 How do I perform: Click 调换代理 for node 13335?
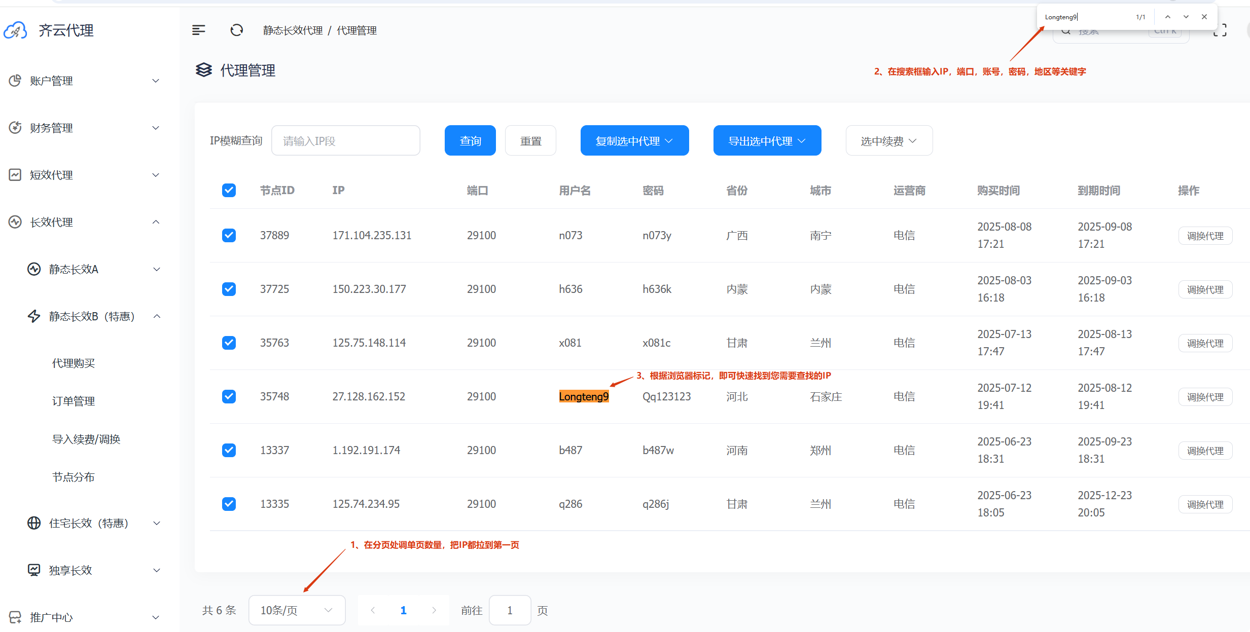pos(1205,504)
